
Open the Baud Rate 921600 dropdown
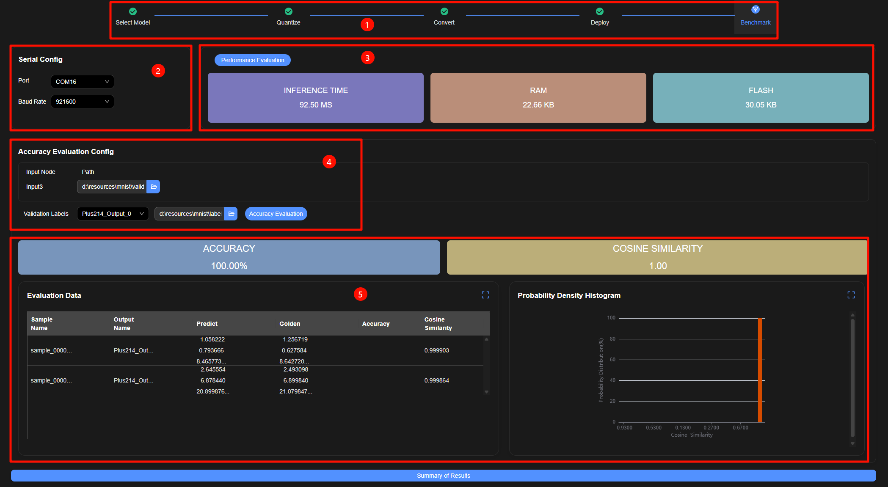coord(83,102)
